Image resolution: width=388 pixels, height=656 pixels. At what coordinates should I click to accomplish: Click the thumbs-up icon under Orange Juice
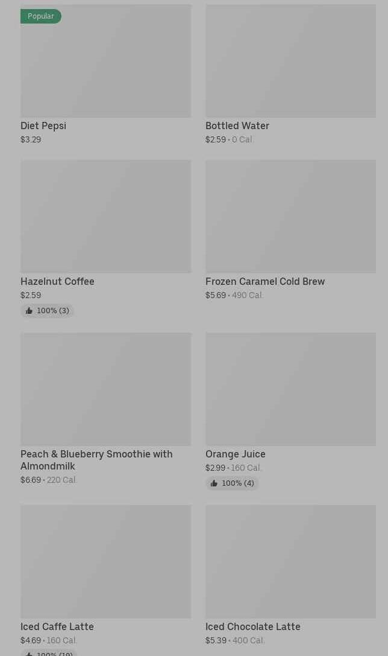click(214, 483)
